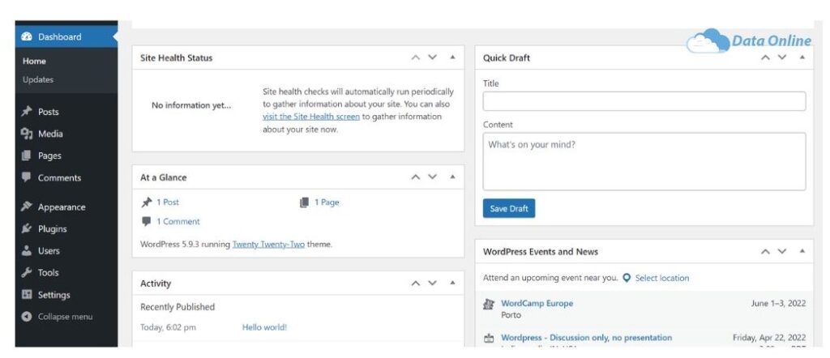This screenshot has width=830, height=358.
Task: Collapse the Site Health Status panel
Action: [x=452, y=58]
